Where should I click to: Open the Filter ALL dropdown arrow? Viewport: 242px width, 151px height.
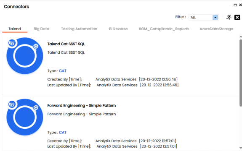point(215,17)
